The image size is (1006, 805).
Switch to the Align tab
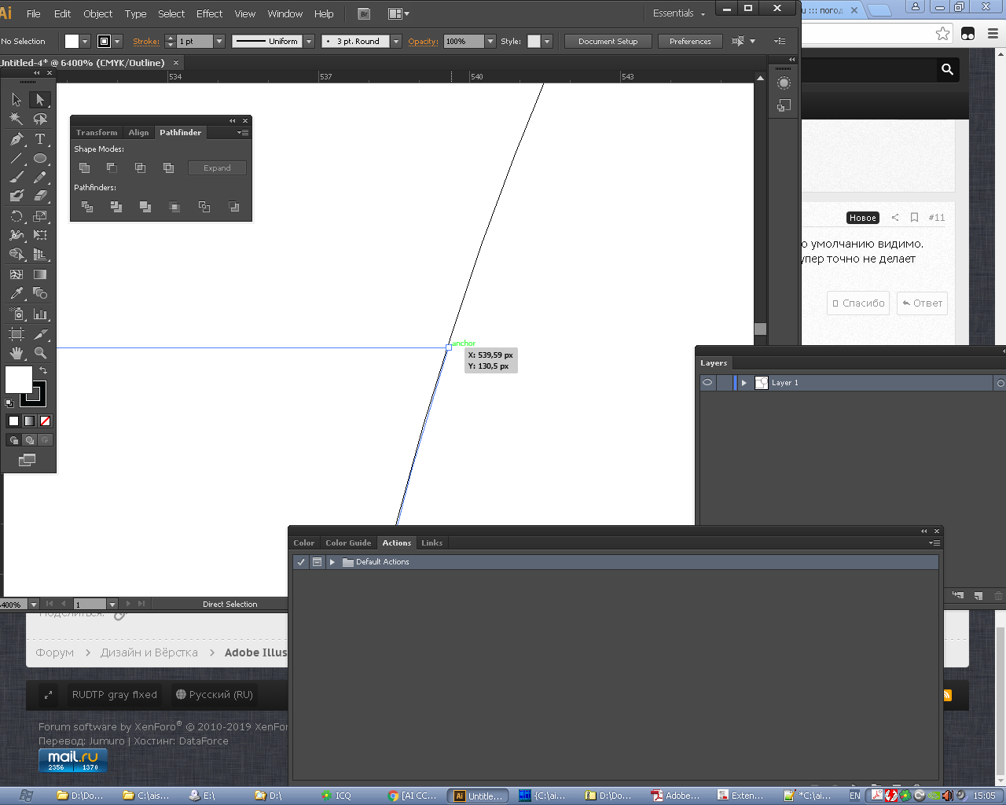pyautogui.click(x=138, y=133)
